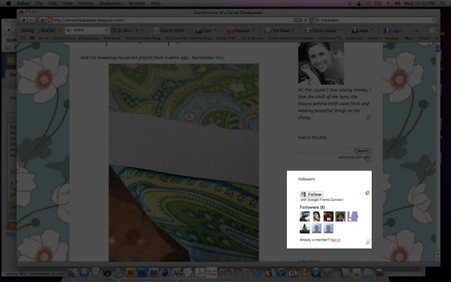Open iCal calendar in the dock

pos(292,272)
